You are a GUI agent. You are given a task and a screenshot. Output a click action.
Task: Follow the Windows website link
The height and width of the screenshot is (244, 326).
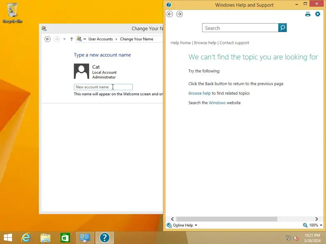217,103
